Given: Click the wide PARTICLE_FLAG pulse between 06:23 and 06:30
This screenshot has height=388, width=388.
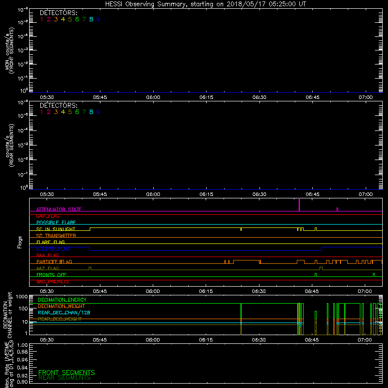Looking at the screenshot, I should [x=246, y=262].
